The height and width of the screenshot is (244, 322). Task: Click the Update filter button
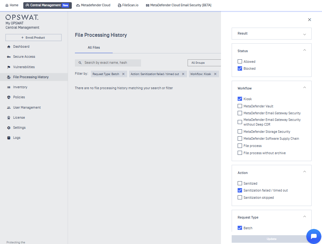click(x=272, y=239)
